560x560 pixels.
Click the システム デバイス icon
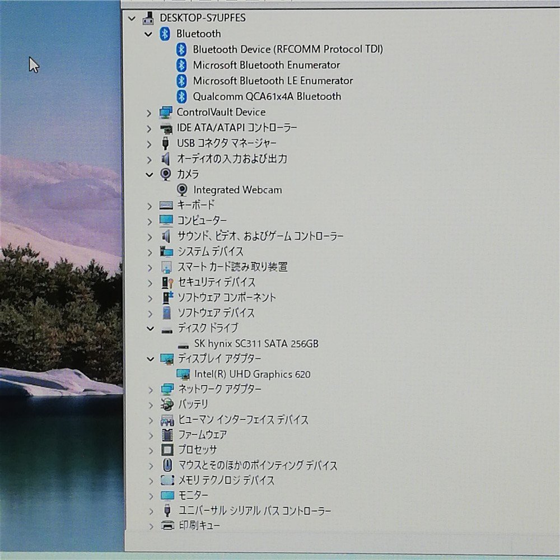(166, 251)
